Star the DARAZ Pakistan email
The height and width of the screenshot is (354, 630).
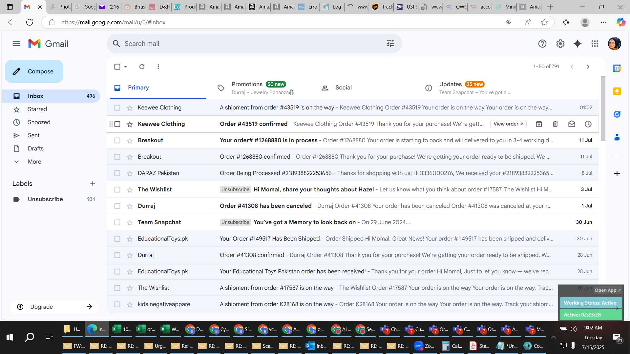click(130, 173)
